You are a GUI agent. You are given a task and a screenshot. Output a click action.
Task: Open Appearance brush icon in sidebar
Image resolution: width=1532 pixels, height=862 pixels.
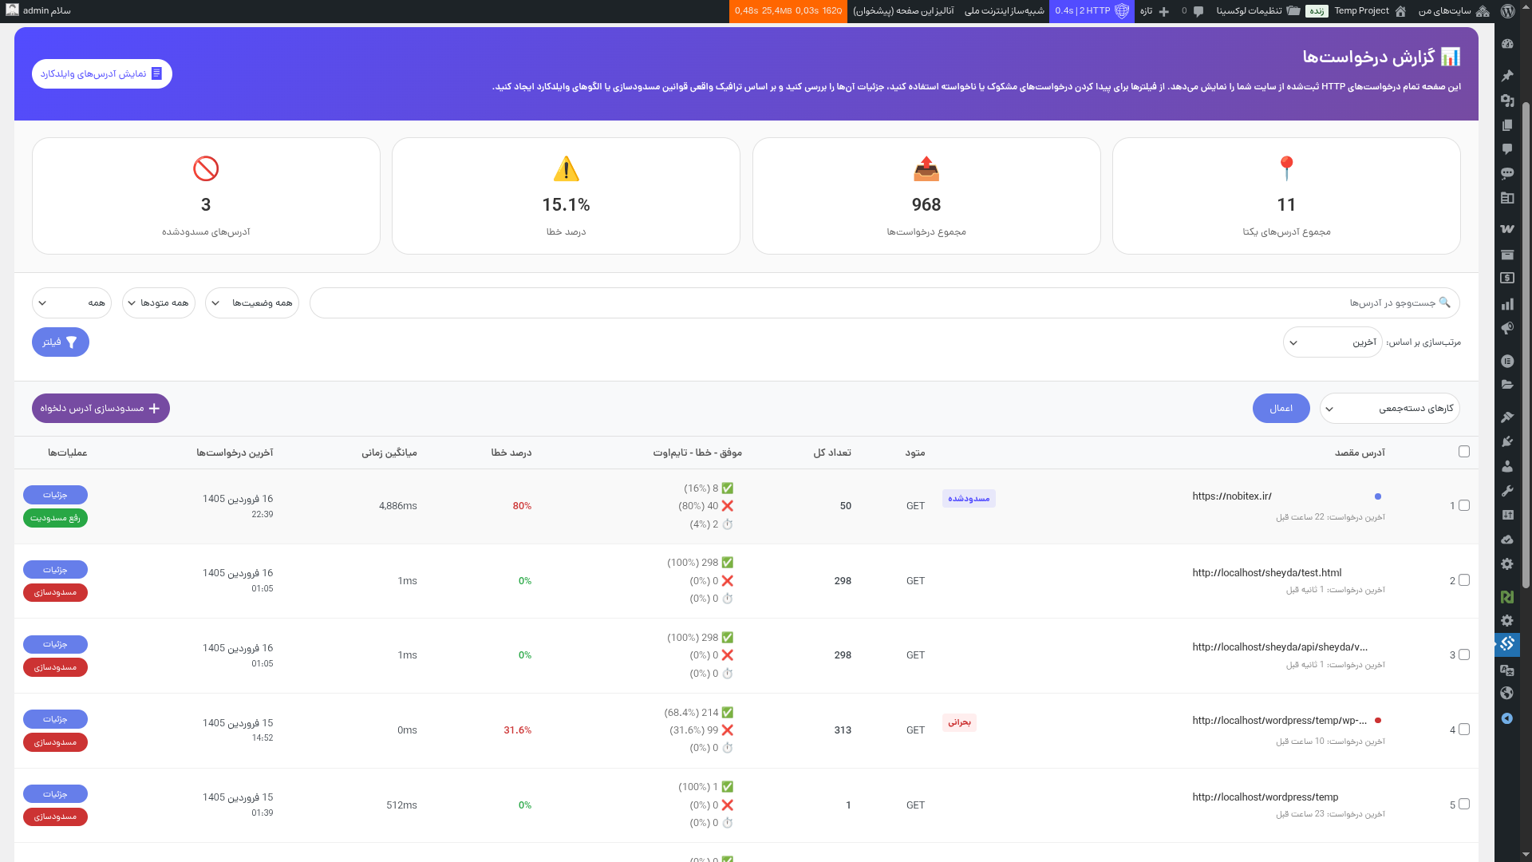pos(1507,417)
